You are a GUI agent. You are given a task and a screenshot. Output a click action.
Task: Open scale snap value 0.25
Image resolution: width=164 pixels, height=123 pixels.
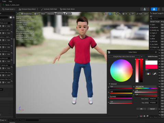pyautogui.click(x=140, y=14)
